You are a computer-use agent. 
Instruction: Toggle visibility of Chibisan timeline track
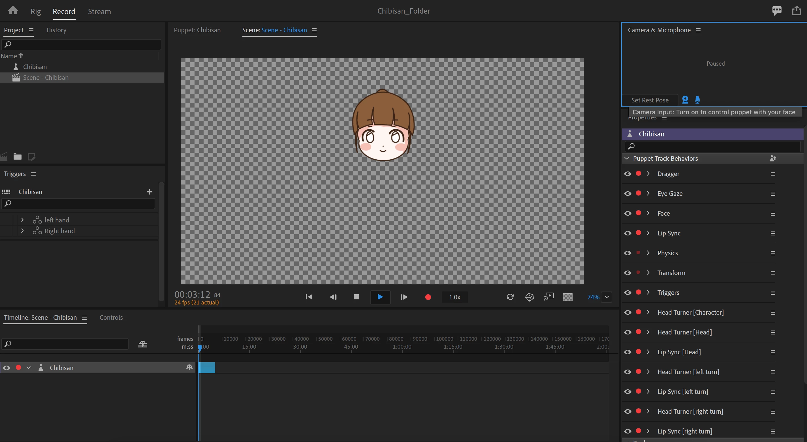click(x=7, y=368)
